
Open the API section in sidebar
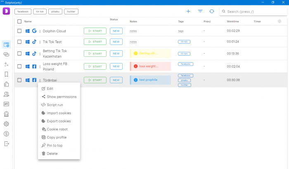pyautogui.click(x=6, y=104)
